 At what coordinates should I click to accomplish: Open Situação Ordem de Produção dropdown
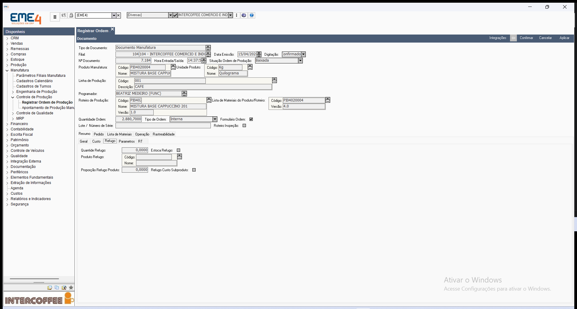(300, 60)
